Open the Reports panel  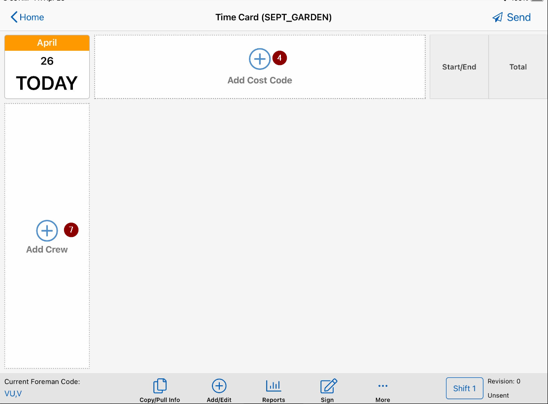274,389
